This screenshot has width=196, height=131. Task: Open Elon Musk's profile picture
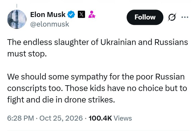tap(17, 19)
